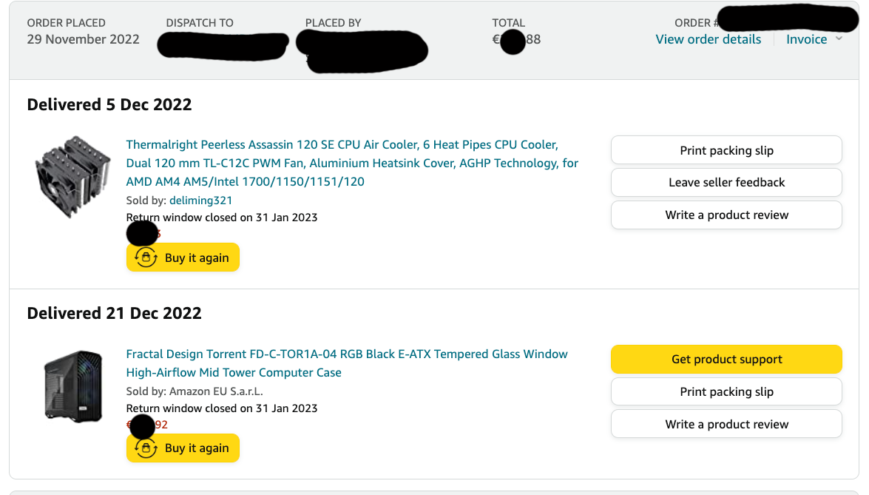Image resolution: width=869 pixels, height=495 pixels.
Task: Click the Delivered 21 Dec 2022 heading
Action: 114,313
